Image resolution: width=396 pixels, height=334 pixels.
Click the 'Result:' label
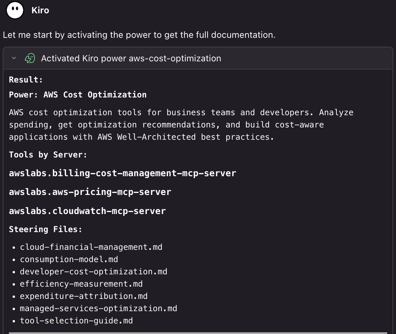26,80
